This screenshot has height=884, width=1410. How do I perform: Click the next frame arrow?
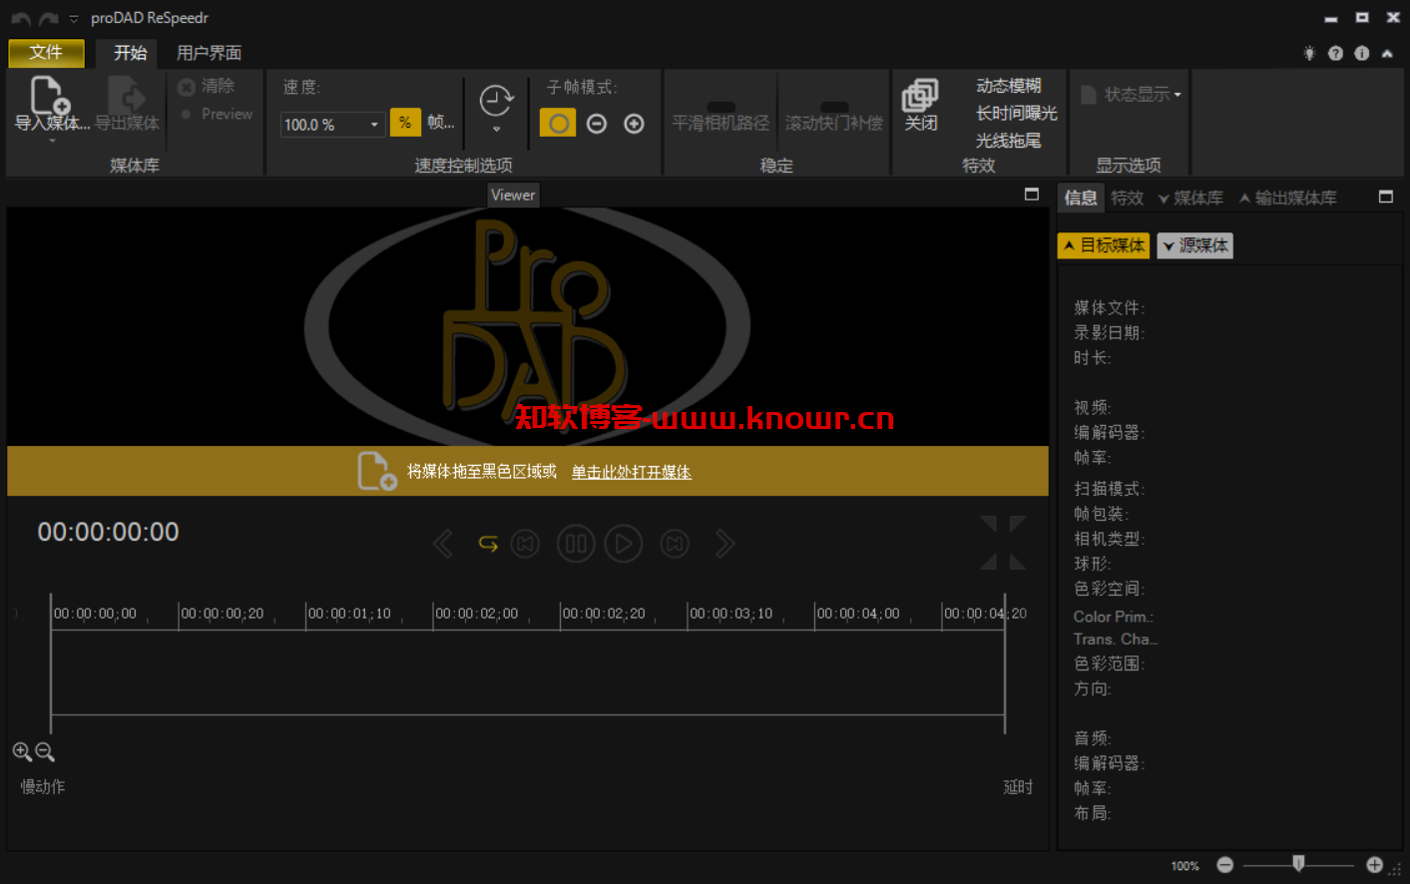pyautogui.click(x=724, y=544)
